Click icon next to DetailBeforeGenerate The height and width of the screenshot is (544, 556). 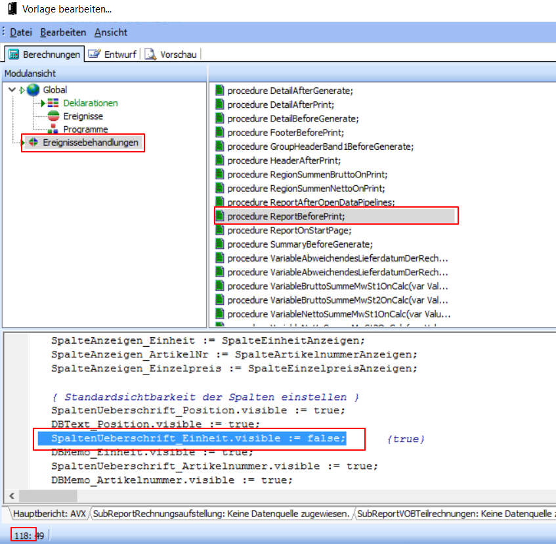click(x=220, y=118)
